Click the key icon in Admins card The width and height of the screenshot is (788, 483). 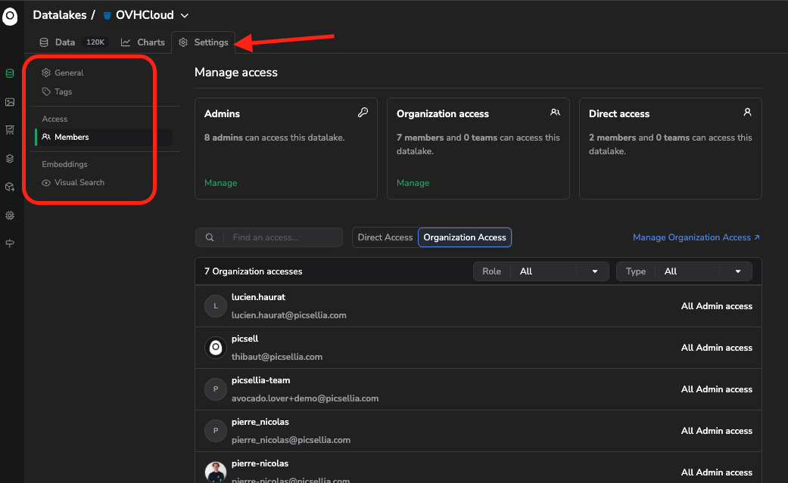(x=363, y=113)
